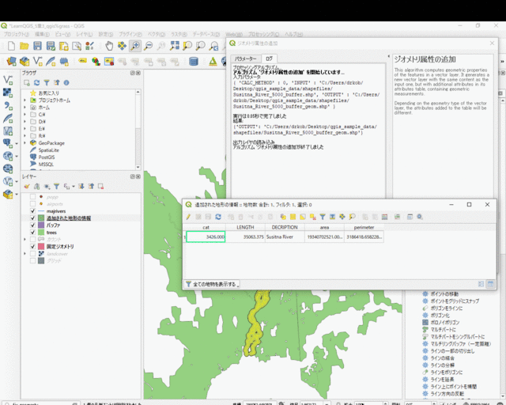
Task: Expand the E:¥ drive in Browser
Action: point(25,129)
